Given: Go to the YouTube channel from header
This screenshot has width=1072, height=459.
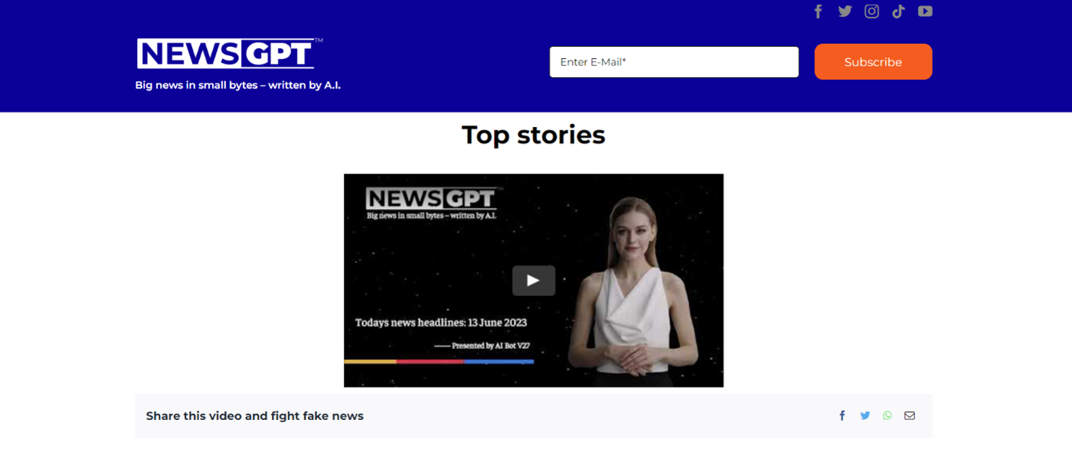Looking at the screenshot, I should pyautogui.click(x=925, y=11).
